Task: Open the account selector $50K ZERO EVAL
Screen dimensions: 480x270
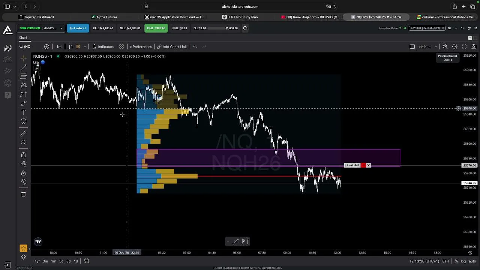Action: point(40,28)
